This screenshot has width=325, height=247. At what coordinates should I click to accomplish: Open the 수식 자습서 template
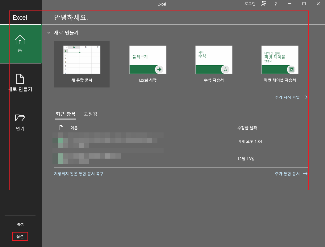[x=214, y=64]
